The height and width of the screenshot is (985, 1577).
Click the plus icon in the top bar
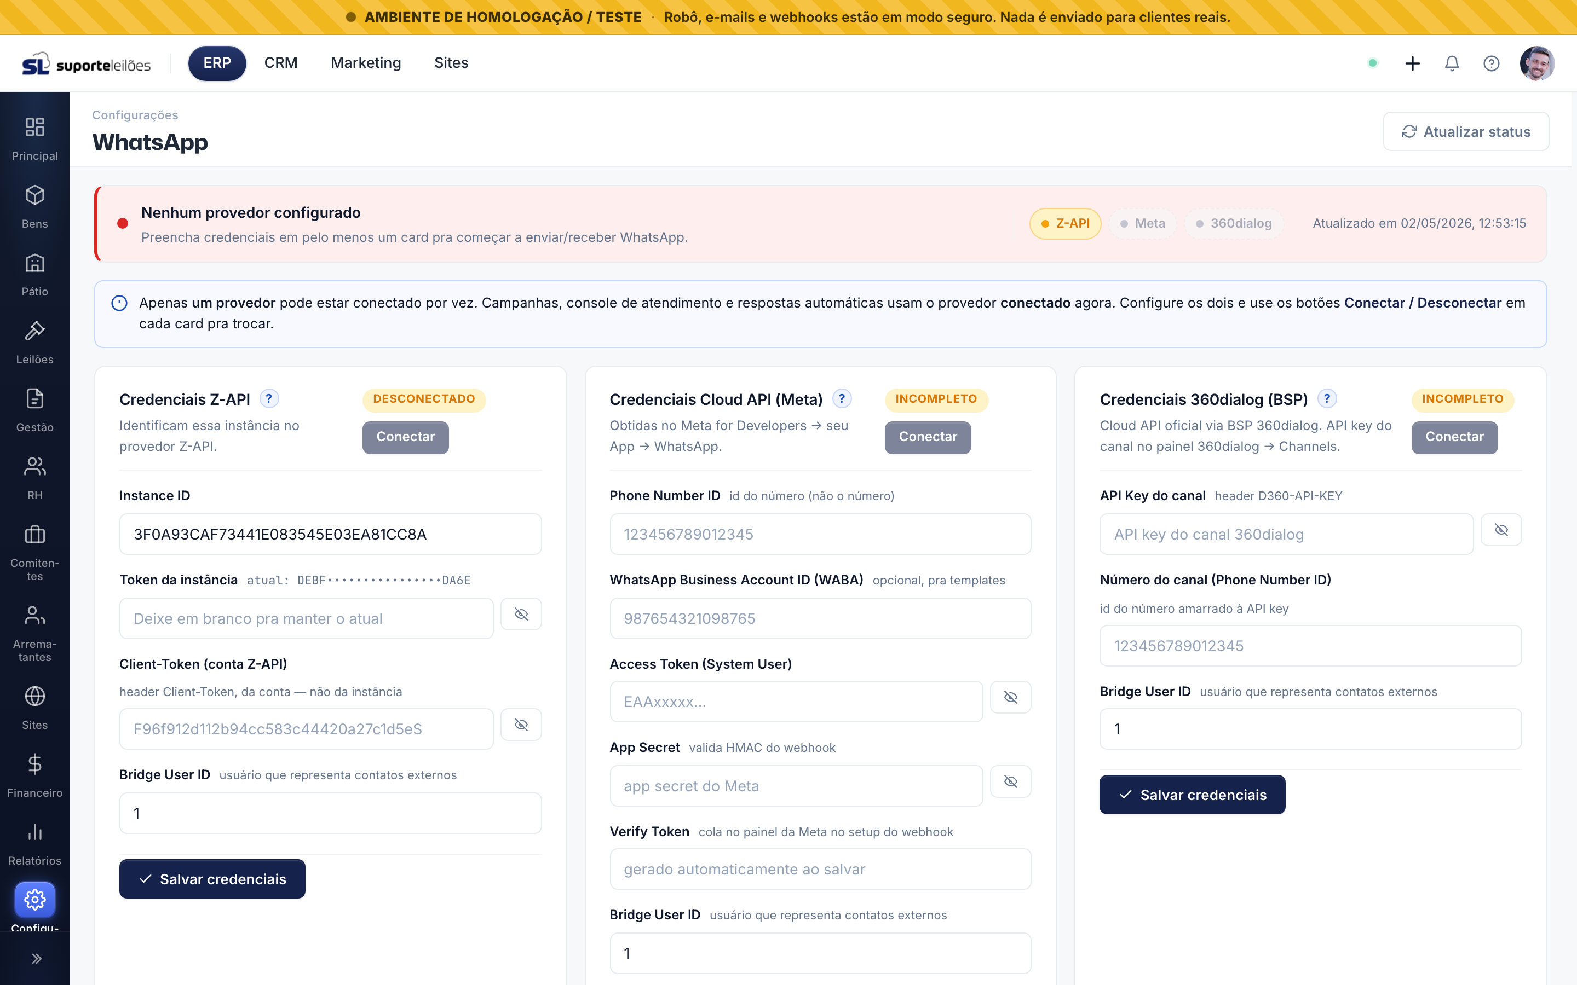pyautogui.click(x=1412, y=63)
